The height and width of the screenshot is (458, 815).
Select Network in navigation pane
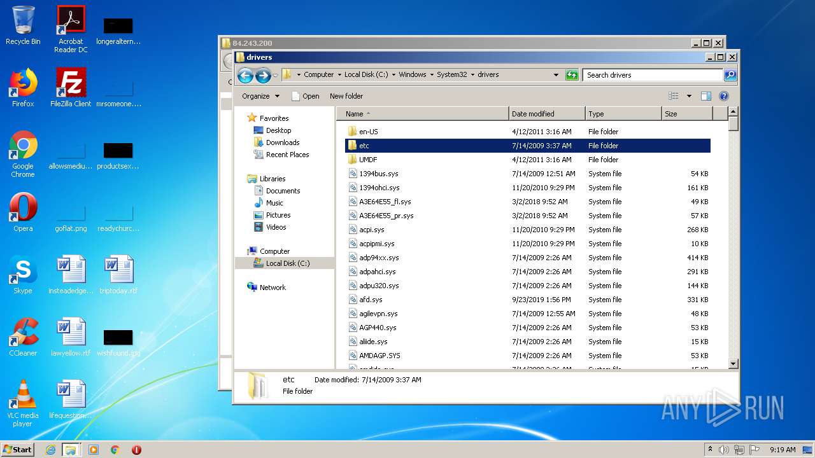click(273, 288)
